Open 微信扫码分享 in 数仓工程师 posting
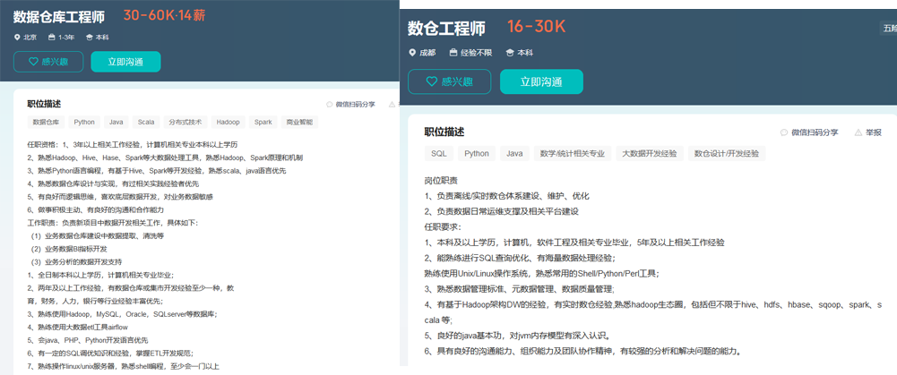The height and width of the screenshot is (375, 897). [815, 132]
